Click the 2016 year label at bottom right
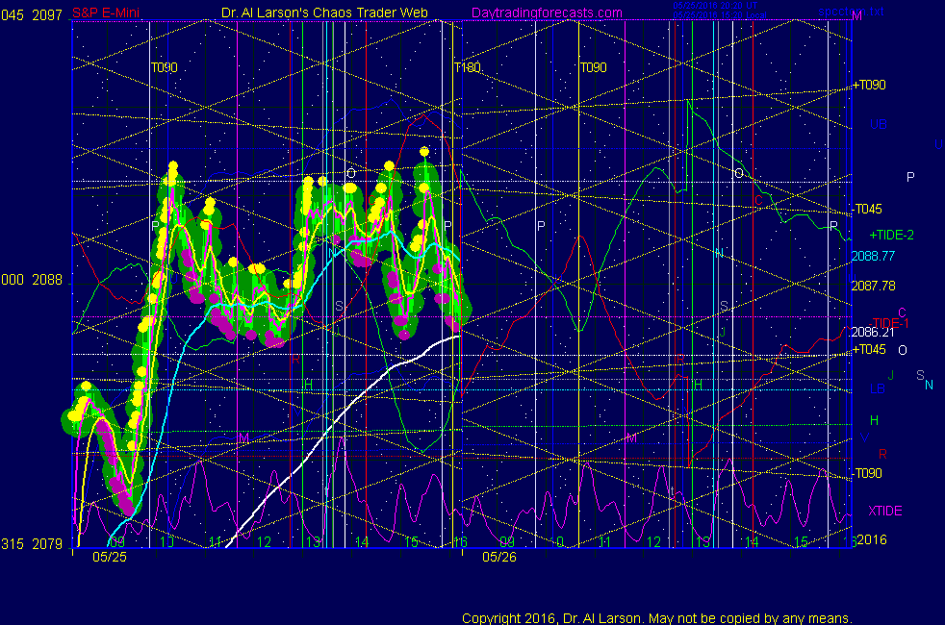The image size is (945, 625). (x=872, y=539)
